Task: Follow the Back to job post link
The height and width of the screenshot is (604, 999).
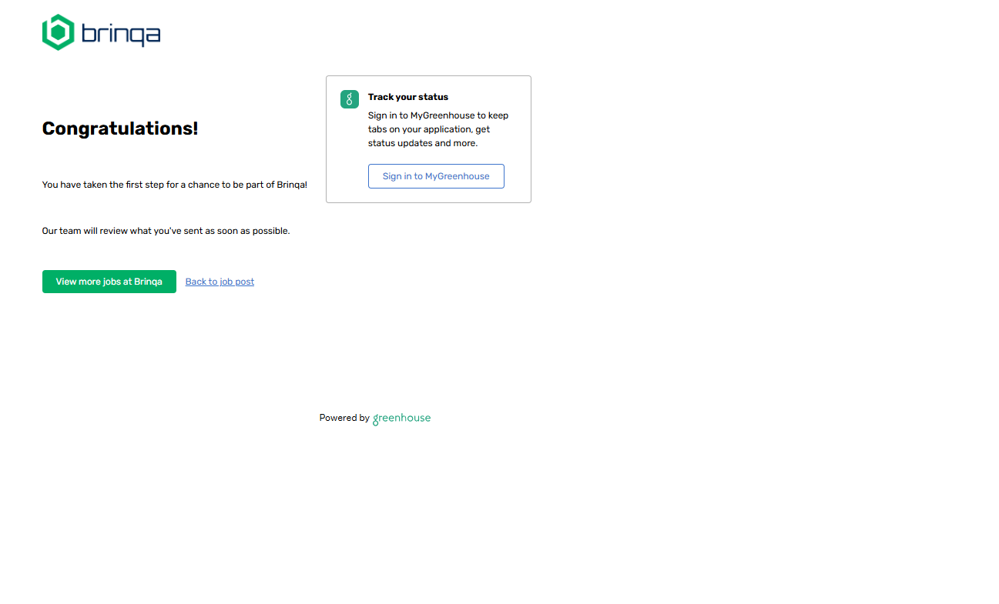Action: pyautogui.click(x=220, y=282)
